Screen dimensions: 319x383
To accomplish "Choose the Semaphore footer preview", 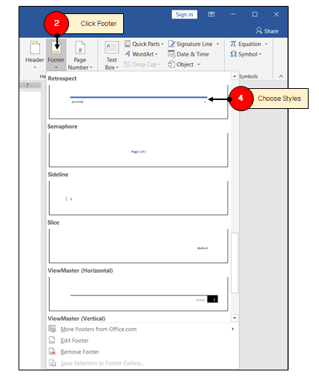I will click(139, 150).
